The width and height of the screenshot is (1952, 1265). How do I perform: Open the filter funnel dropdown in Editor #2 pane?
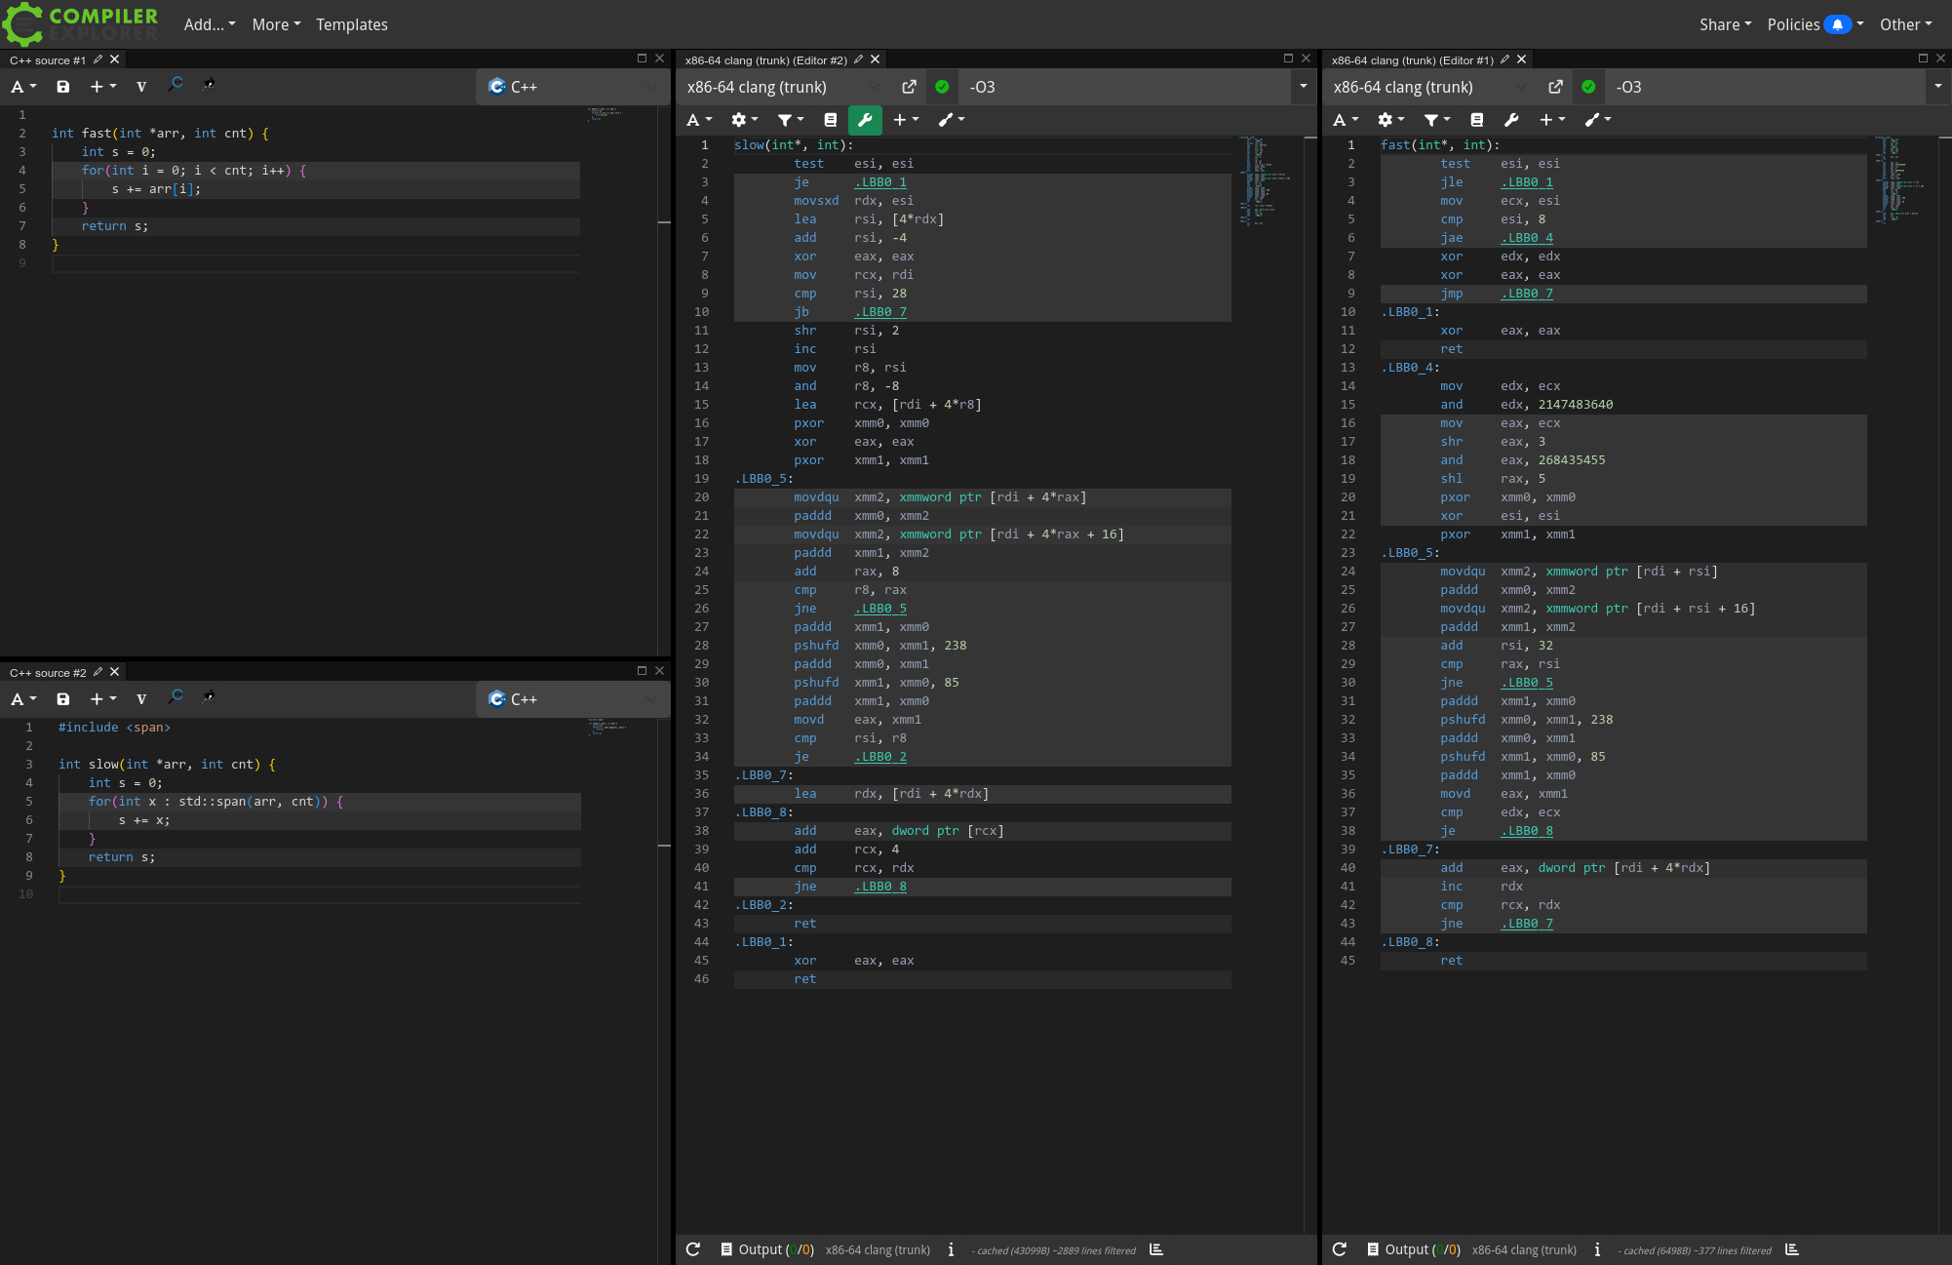pos(790,120)
